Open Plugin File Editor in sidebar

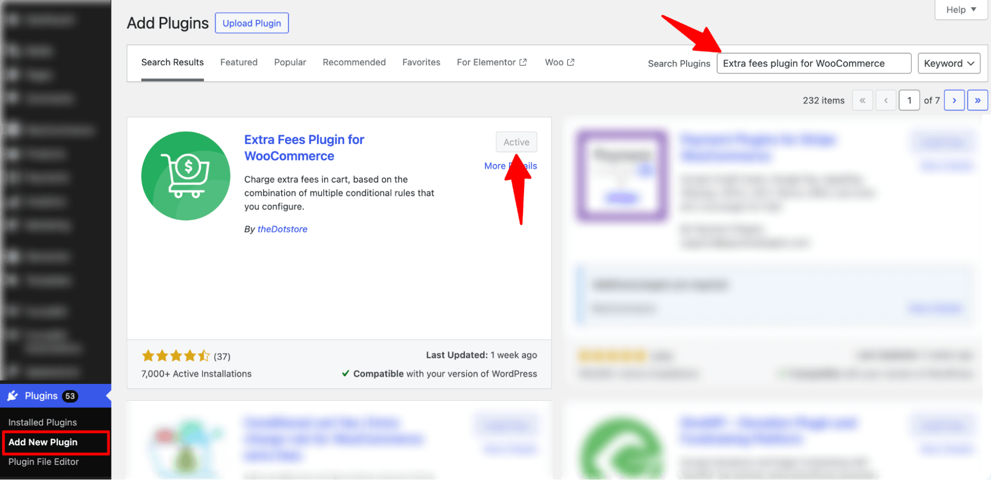coord(44,462)
